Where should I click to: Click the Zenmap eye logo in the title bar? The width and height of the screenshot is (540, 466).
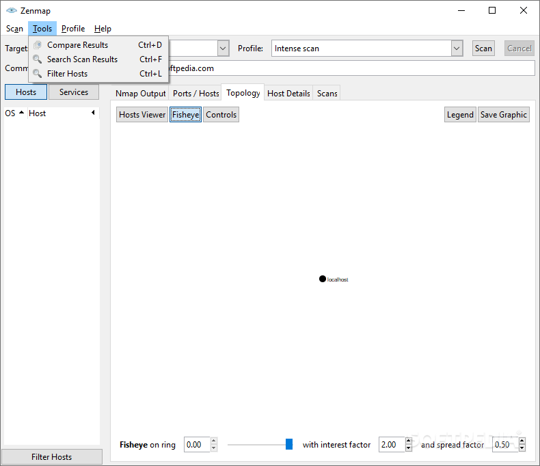tap(12, 11)
